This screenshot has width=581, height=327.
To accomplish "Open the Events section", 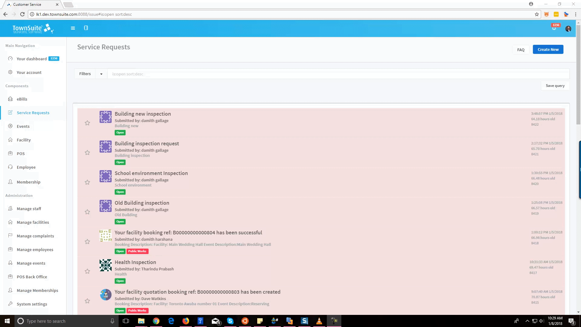I will pyautogui.click(x=23, y=126).
